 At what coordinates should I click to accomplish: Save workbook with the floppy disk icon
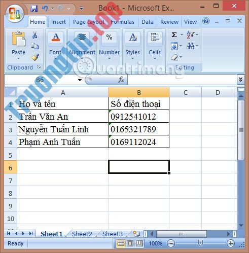(34, 8)
